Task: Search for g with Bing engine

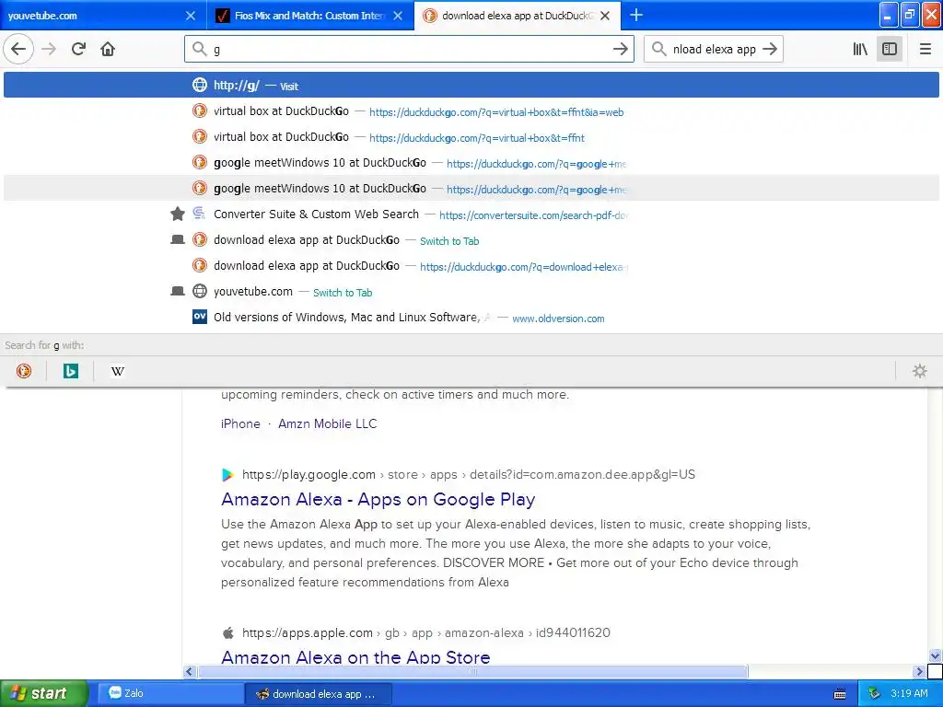Action: 70,371
